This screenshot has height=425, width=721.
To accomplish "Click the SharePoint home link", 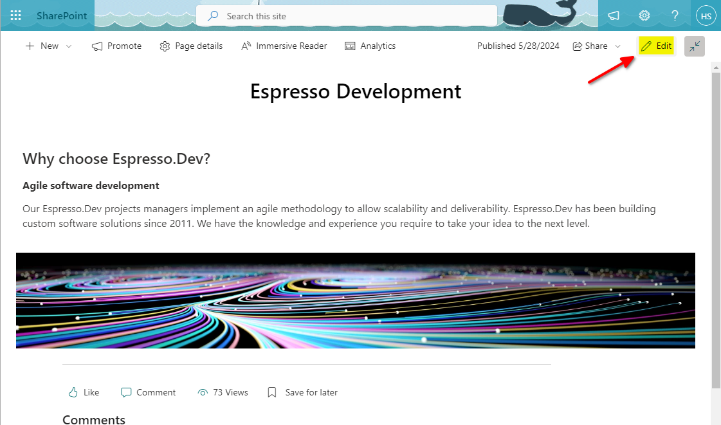I will coord(62,15).
